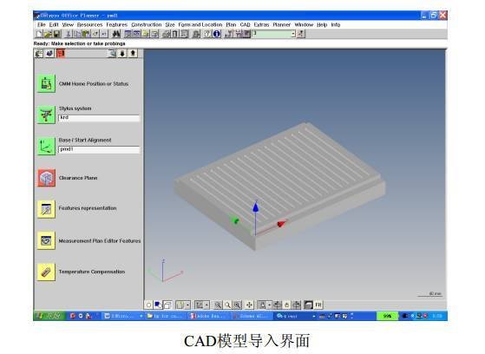Select the red Clearance Plane icon
Image resolution: width=485 pixels, height=354 pixels.
(46, 178)
